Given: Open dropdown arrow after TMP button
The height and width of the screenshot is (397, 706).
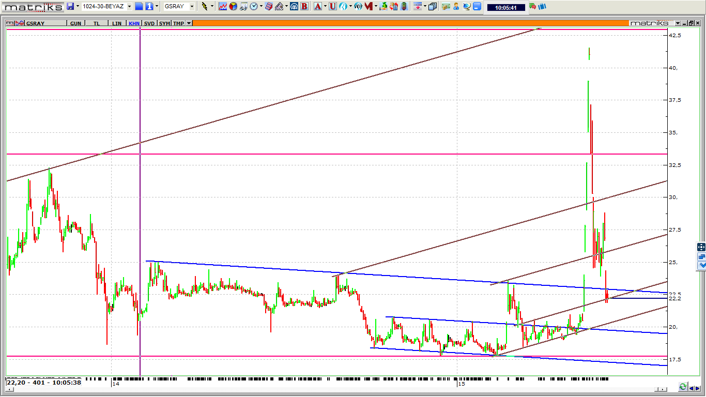Looking at the screenshot, I should coord(189,23).
